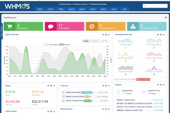Check the Migrate customer domain checkbox
The image size is (170, 113).
click(x=63, y=96)
